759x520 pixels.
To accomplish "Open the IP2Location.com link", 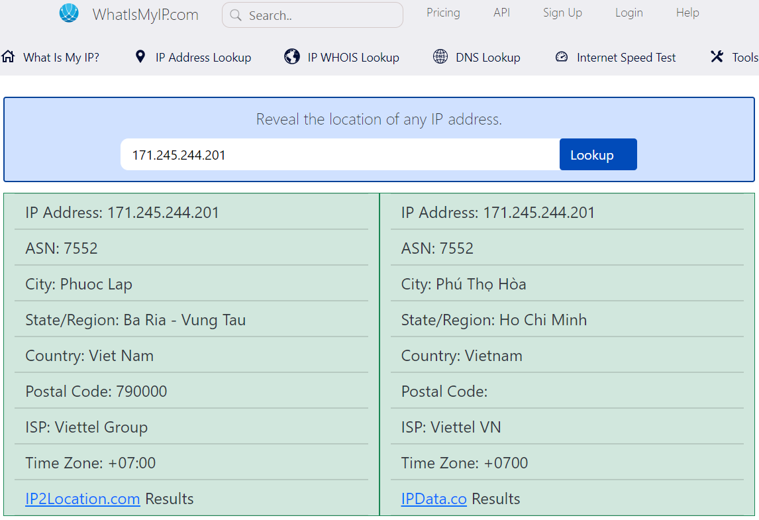I will pos(82,499).
